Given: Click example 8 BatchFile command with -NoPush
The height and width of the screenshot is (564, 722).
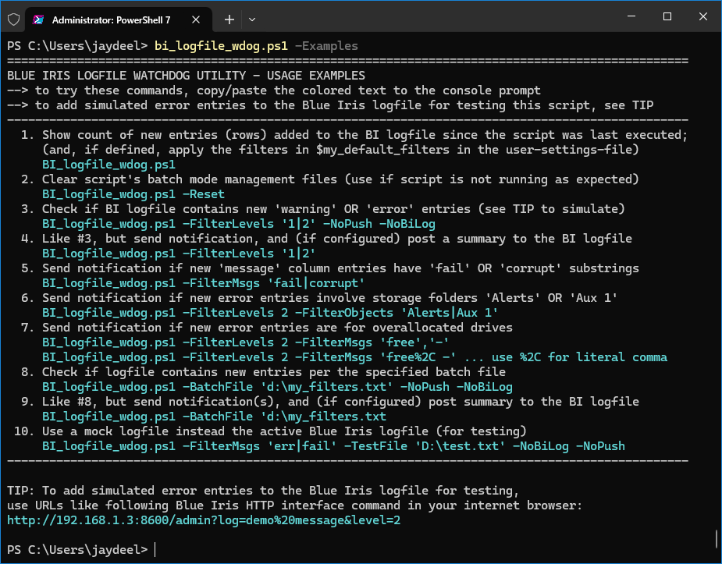Looking at the screenshot, I should [278, 387].
